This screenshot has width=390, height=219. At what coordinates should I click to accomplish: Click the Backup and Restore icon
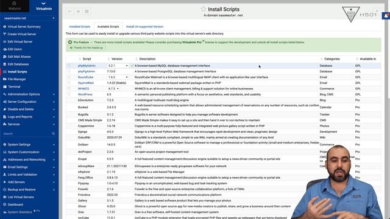(4, 189)
